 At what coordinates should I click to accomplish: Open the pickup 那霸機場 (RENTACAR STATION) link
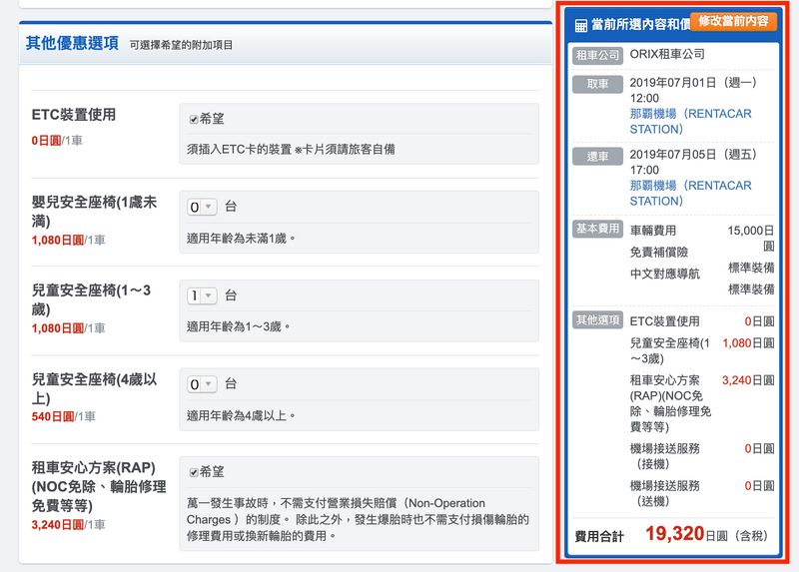tap(690, 121)
